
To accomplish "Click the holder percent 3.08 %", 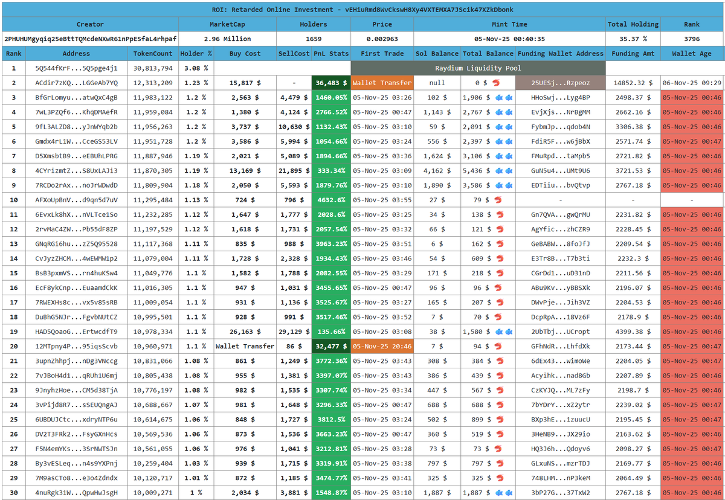I will tap(196, 68).
